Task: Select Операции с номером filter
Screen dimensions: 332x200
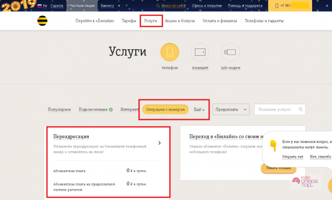Action: pyautogui.click(x=166, y=110)
